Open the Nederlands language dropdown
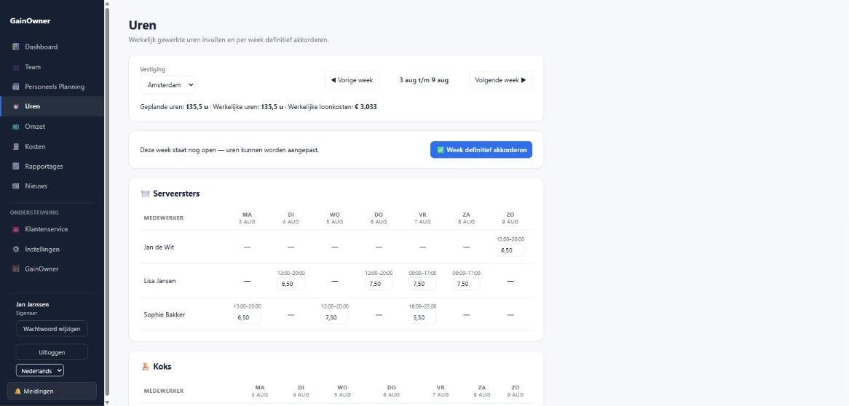This screenshot has width=849, height=406. (x=40, y=371)
